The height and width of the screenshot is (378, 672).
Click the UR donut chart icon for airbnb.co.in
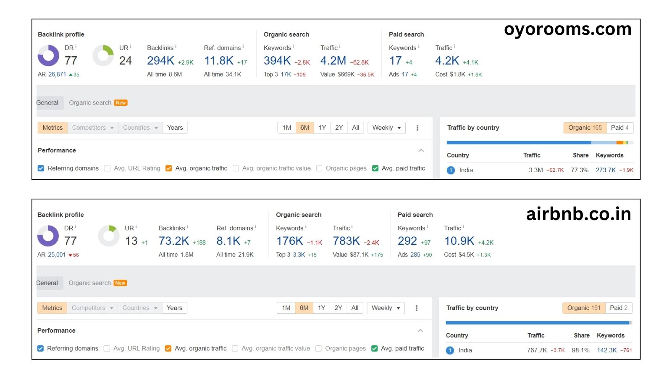109,236
